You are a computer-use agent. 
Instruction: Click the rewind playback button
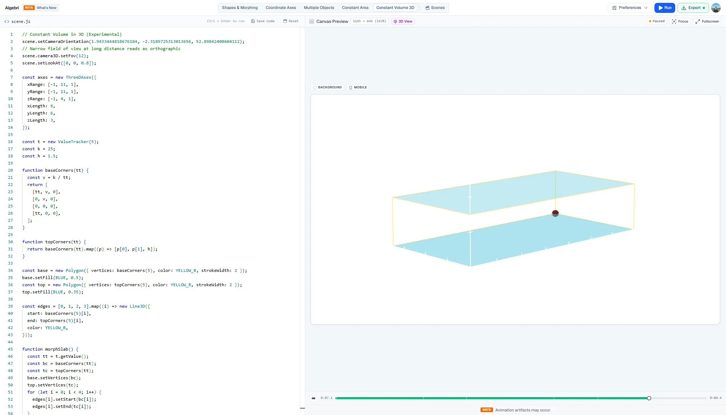[313, 398]
